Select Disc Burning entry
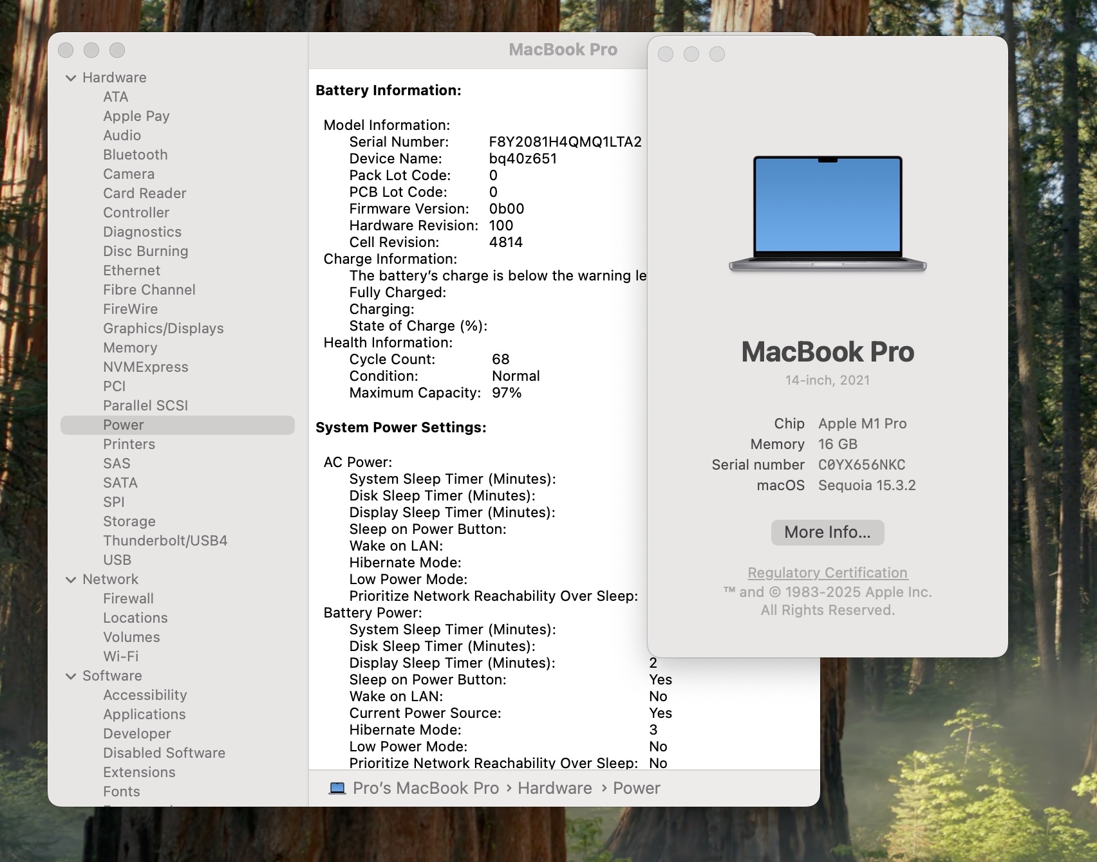 [146, 252]
